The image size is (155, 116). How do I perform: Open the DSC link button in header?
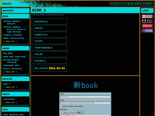point(139,4)
